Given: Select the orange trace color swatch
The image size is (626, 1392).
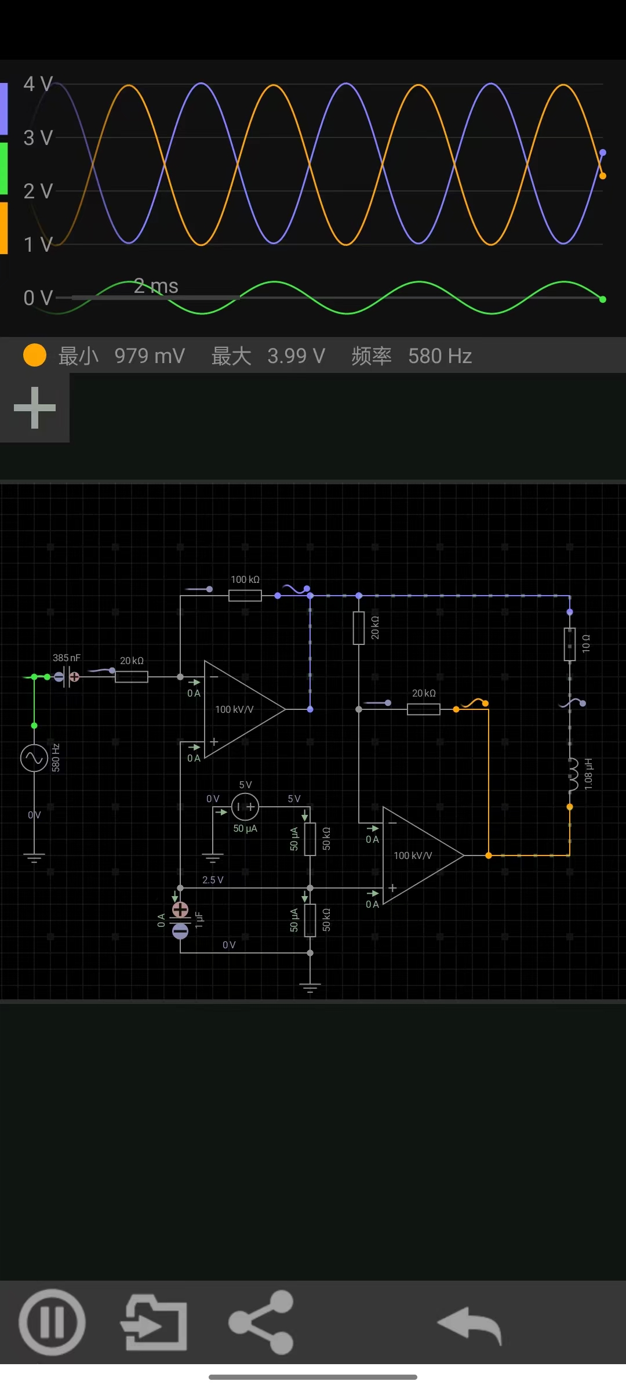Looking at the screenshot, I should 3,228.
